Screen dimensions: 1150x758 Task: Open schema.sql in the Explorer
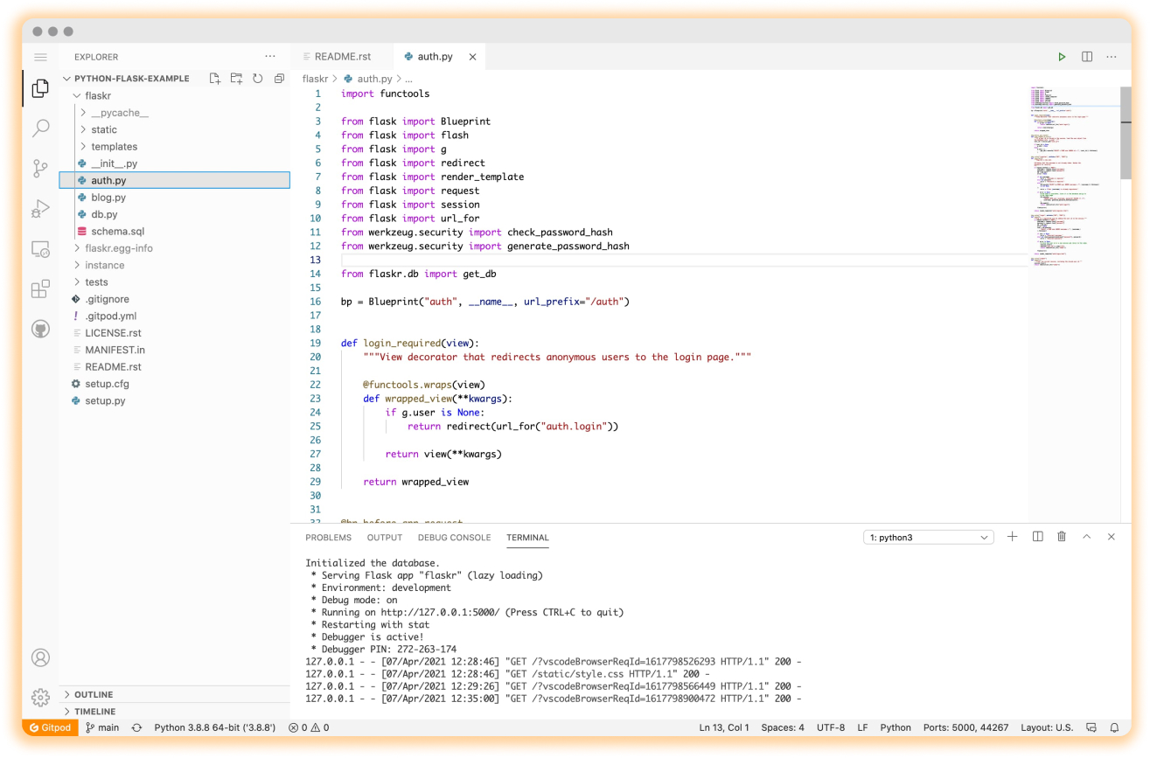(174, 232)
